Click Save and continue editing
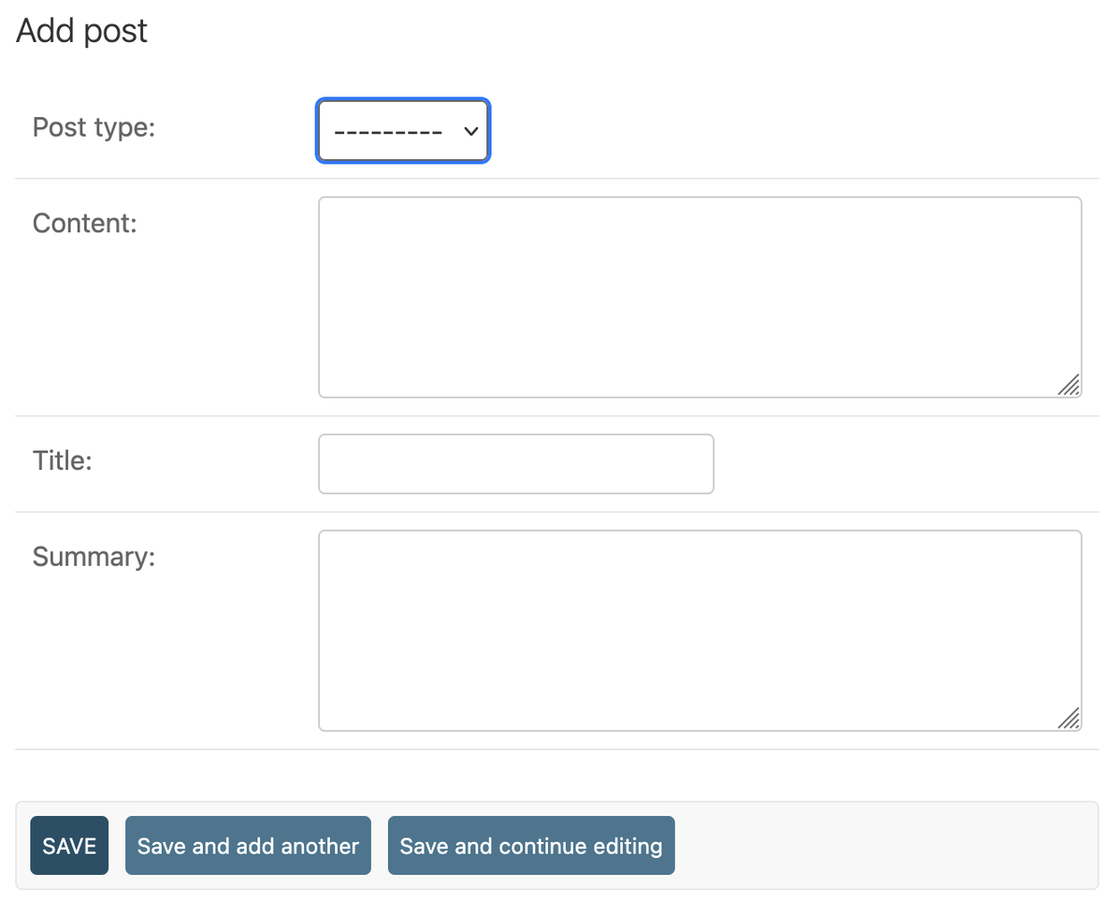The image size is (1111, 901). [530, 845]
